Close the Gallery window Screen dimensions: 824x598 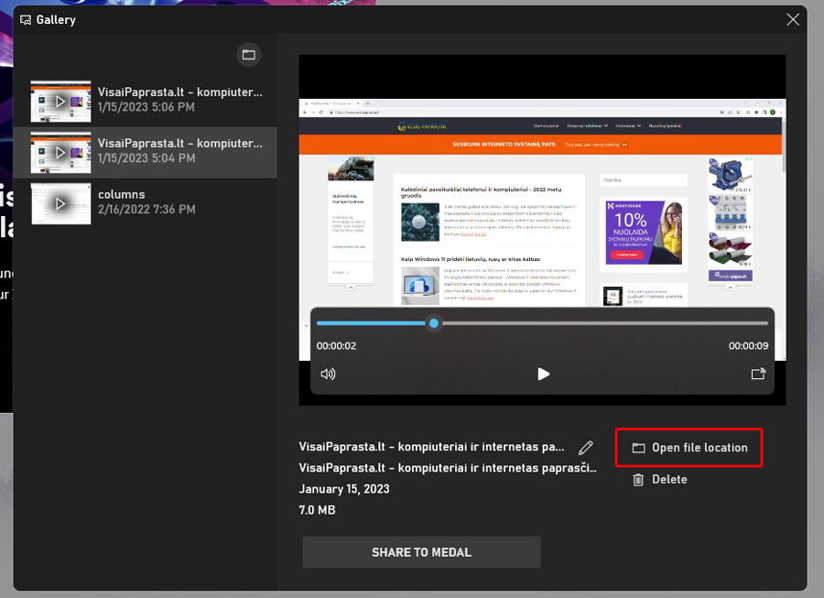pyautogui.click(x=793, y=20)
